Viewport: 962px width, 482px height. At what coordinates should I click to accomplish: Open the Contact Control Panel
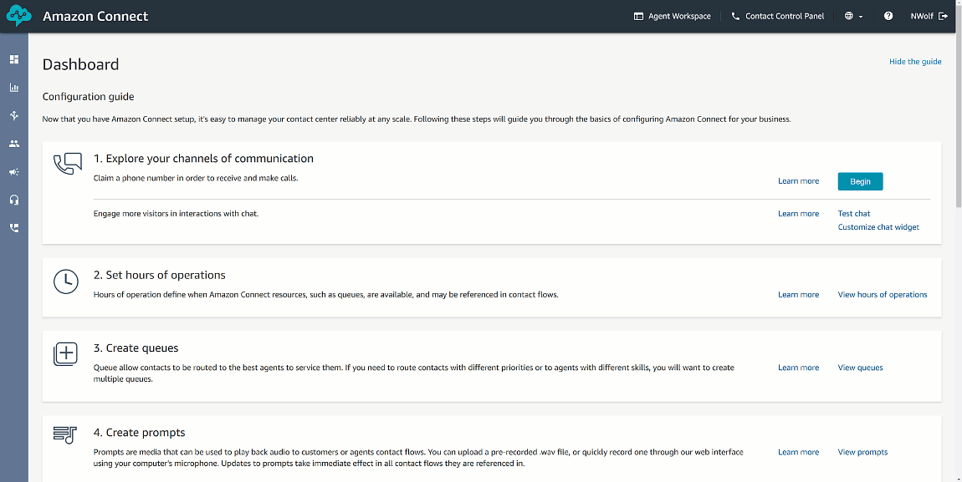777,16
